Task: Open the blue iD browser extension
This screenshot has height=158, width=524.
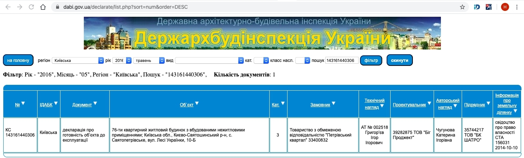Action: coord(477,7)
